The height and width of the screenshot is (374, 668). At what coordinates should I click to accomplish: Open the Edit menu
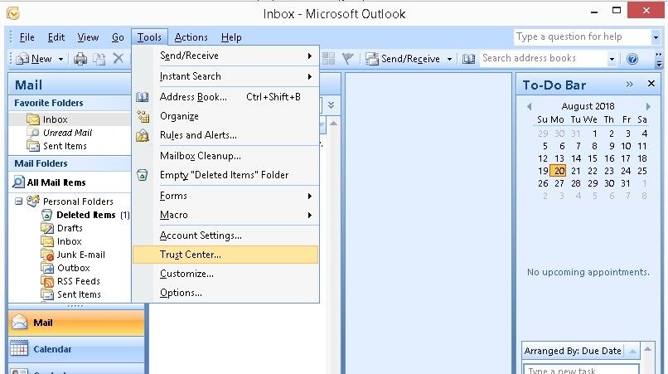[56, 37]
